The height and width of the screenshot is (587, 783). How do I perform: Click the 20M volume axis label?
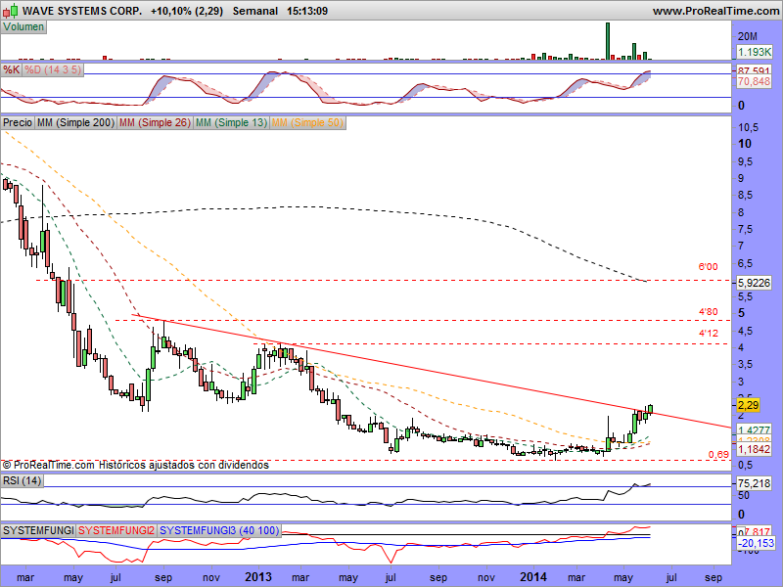coord(748,36)
